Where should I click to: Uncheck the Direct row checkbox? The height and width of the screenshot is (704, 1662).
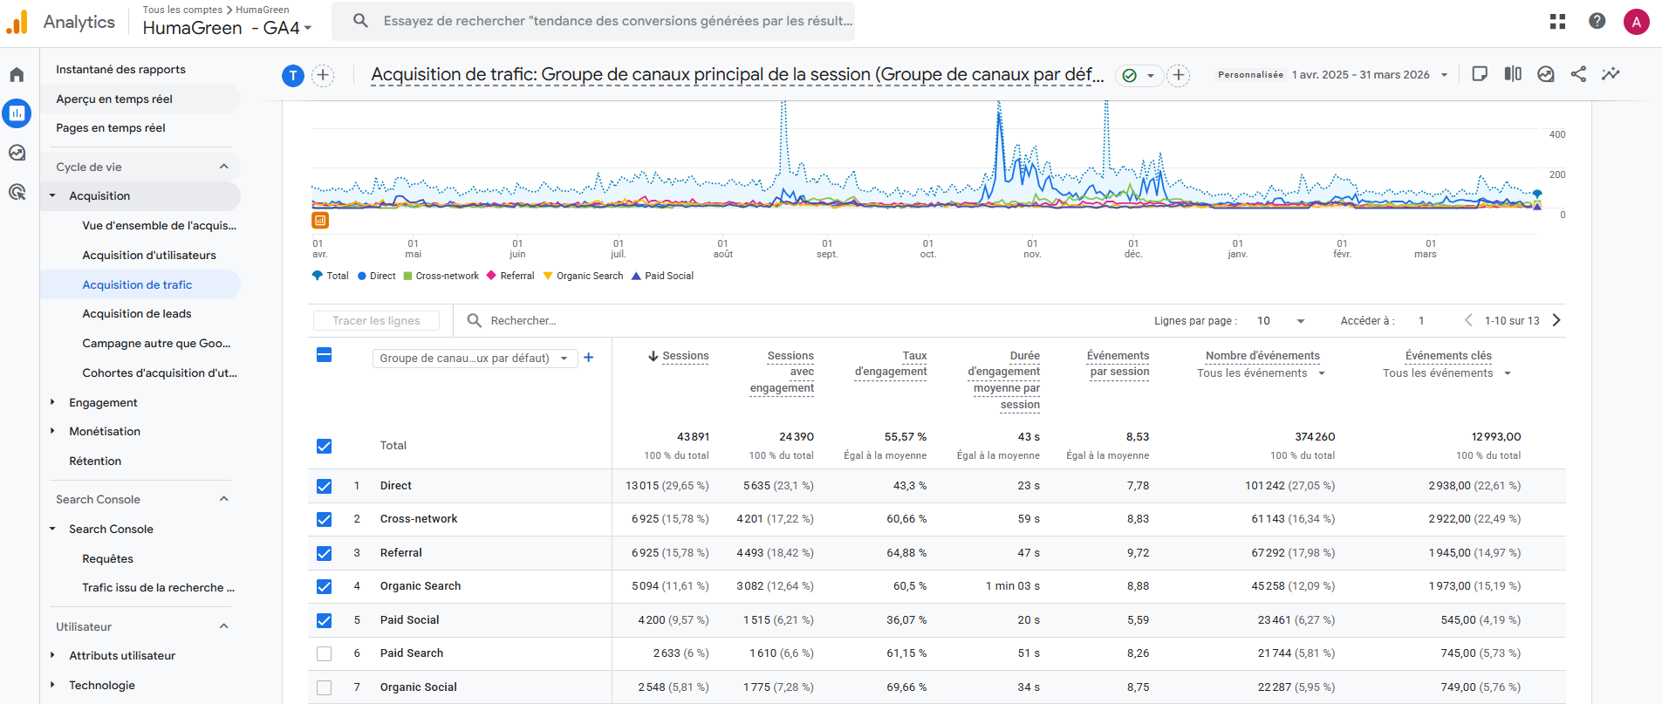tap(324, 486)
